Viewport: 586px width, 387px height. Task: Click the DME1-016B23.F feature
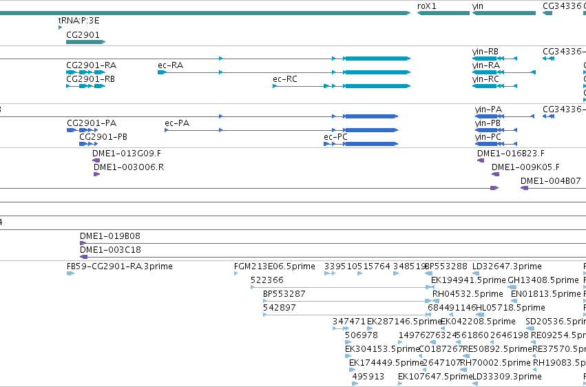[481, 160]
